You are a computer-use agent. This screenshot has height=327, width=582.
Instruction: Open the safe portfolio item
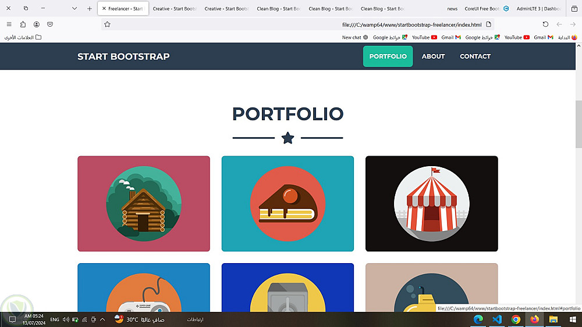click(288, 288)
